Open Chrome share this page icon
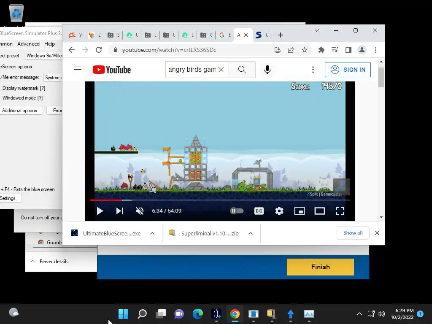The height and width of the screenshot is (324, 432). [x=291, y=50]
